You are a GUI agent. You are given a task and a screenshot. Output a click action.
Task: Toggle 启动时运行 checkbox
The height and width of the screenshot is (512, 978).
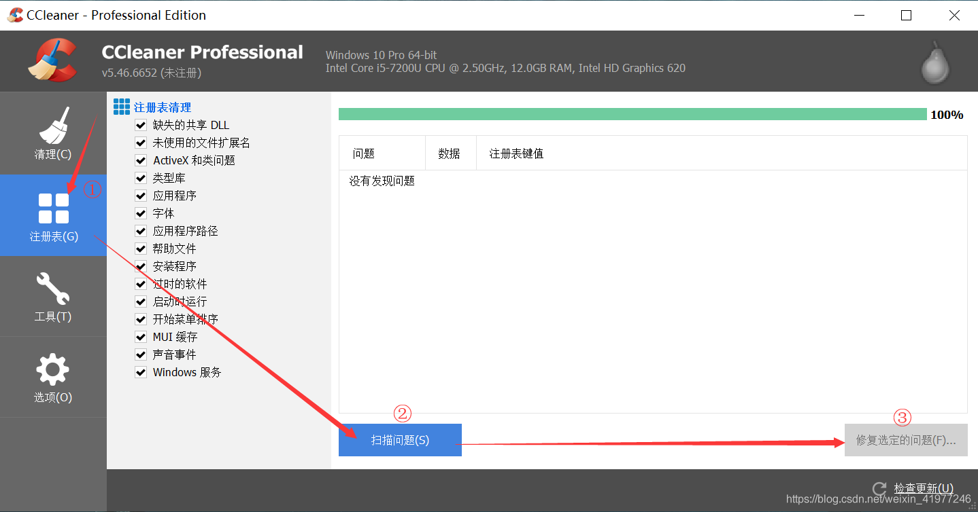coord(141,301)
